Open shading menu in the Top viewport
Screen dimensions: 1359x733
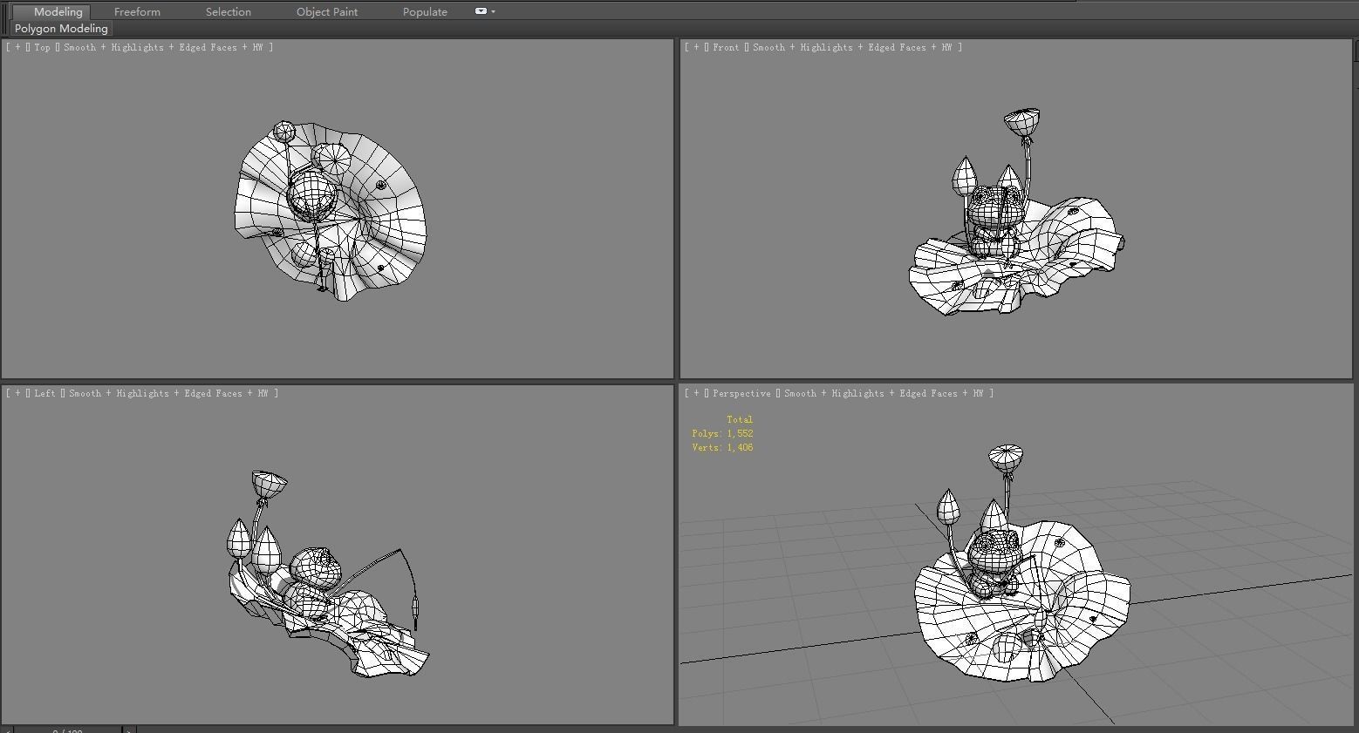click(x=163, y=47)
